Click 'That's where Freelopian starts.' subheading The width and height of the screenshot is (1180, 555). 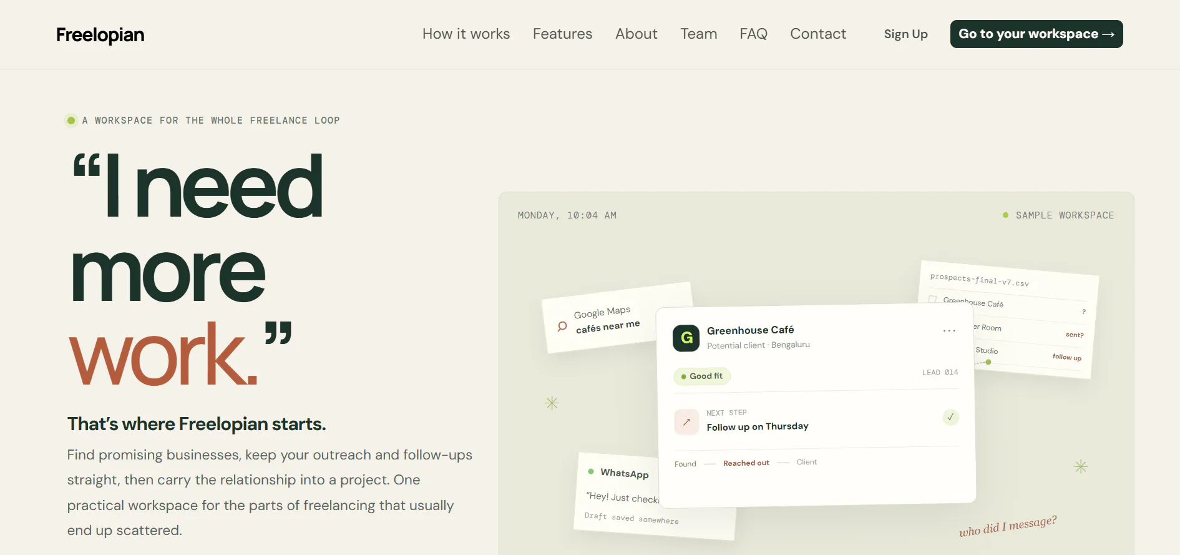click(197, 424)
